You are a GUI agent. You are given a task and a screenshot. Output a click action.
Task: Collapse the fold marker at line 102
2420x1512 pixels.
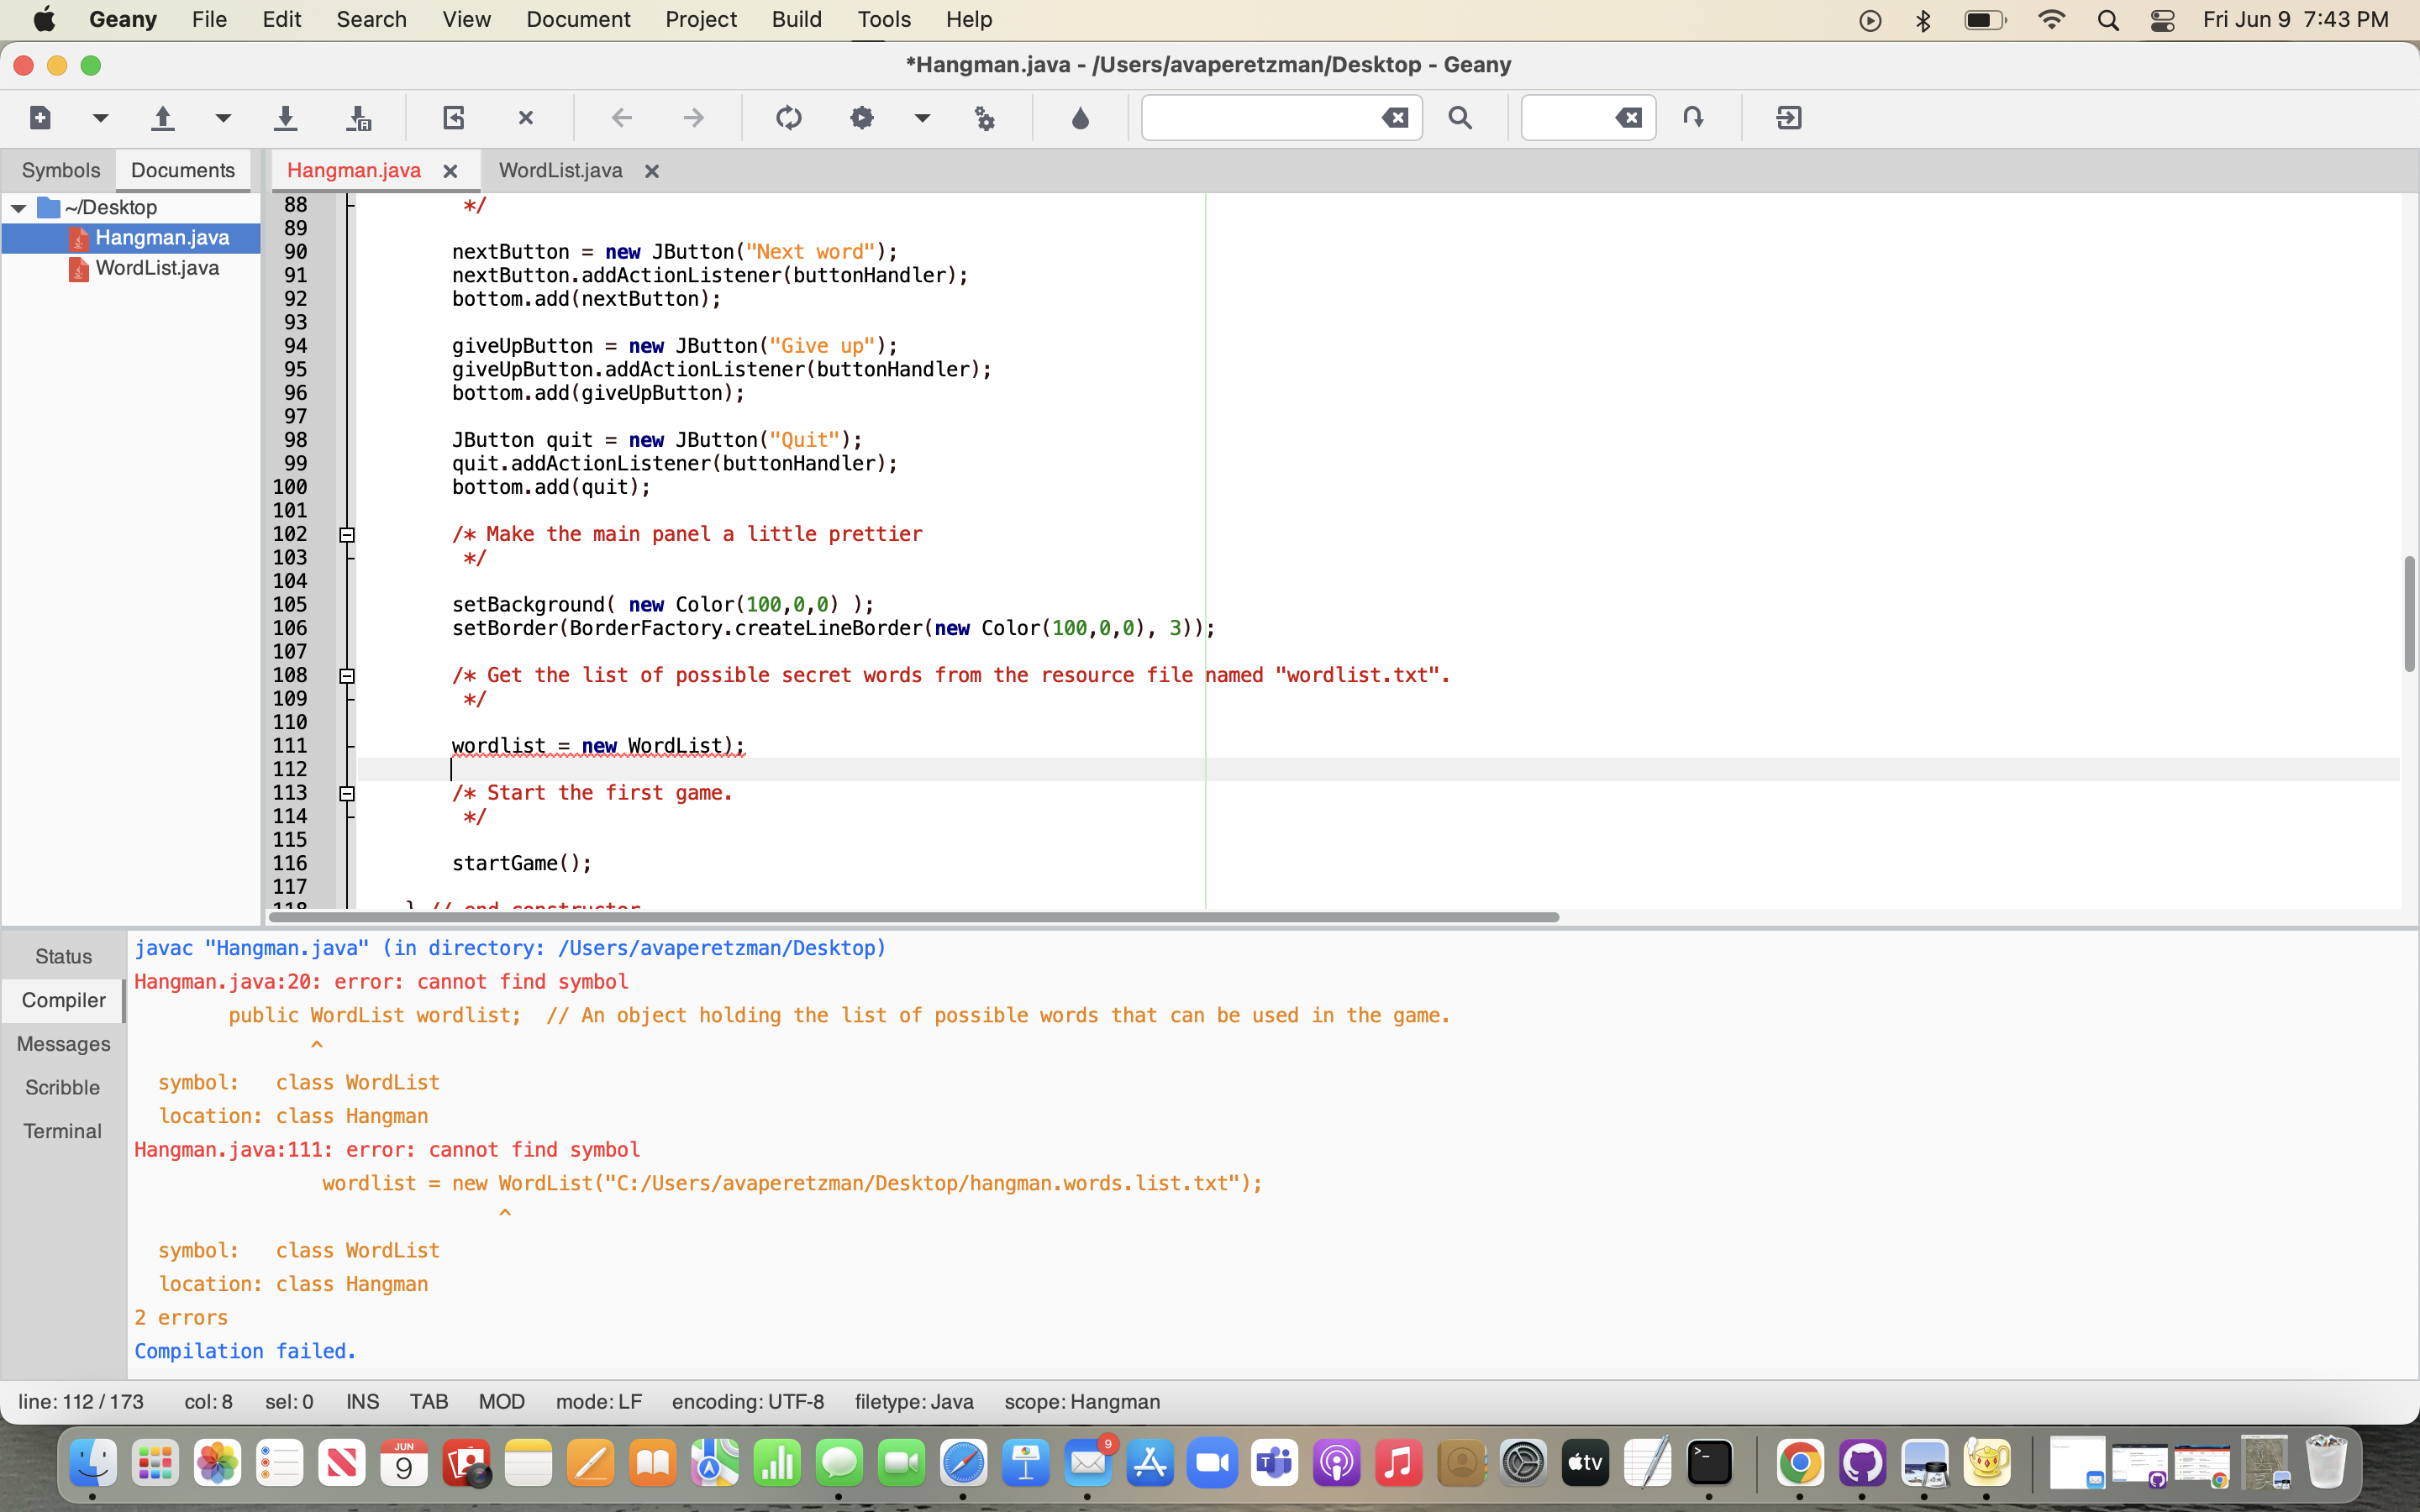[347, 535]
